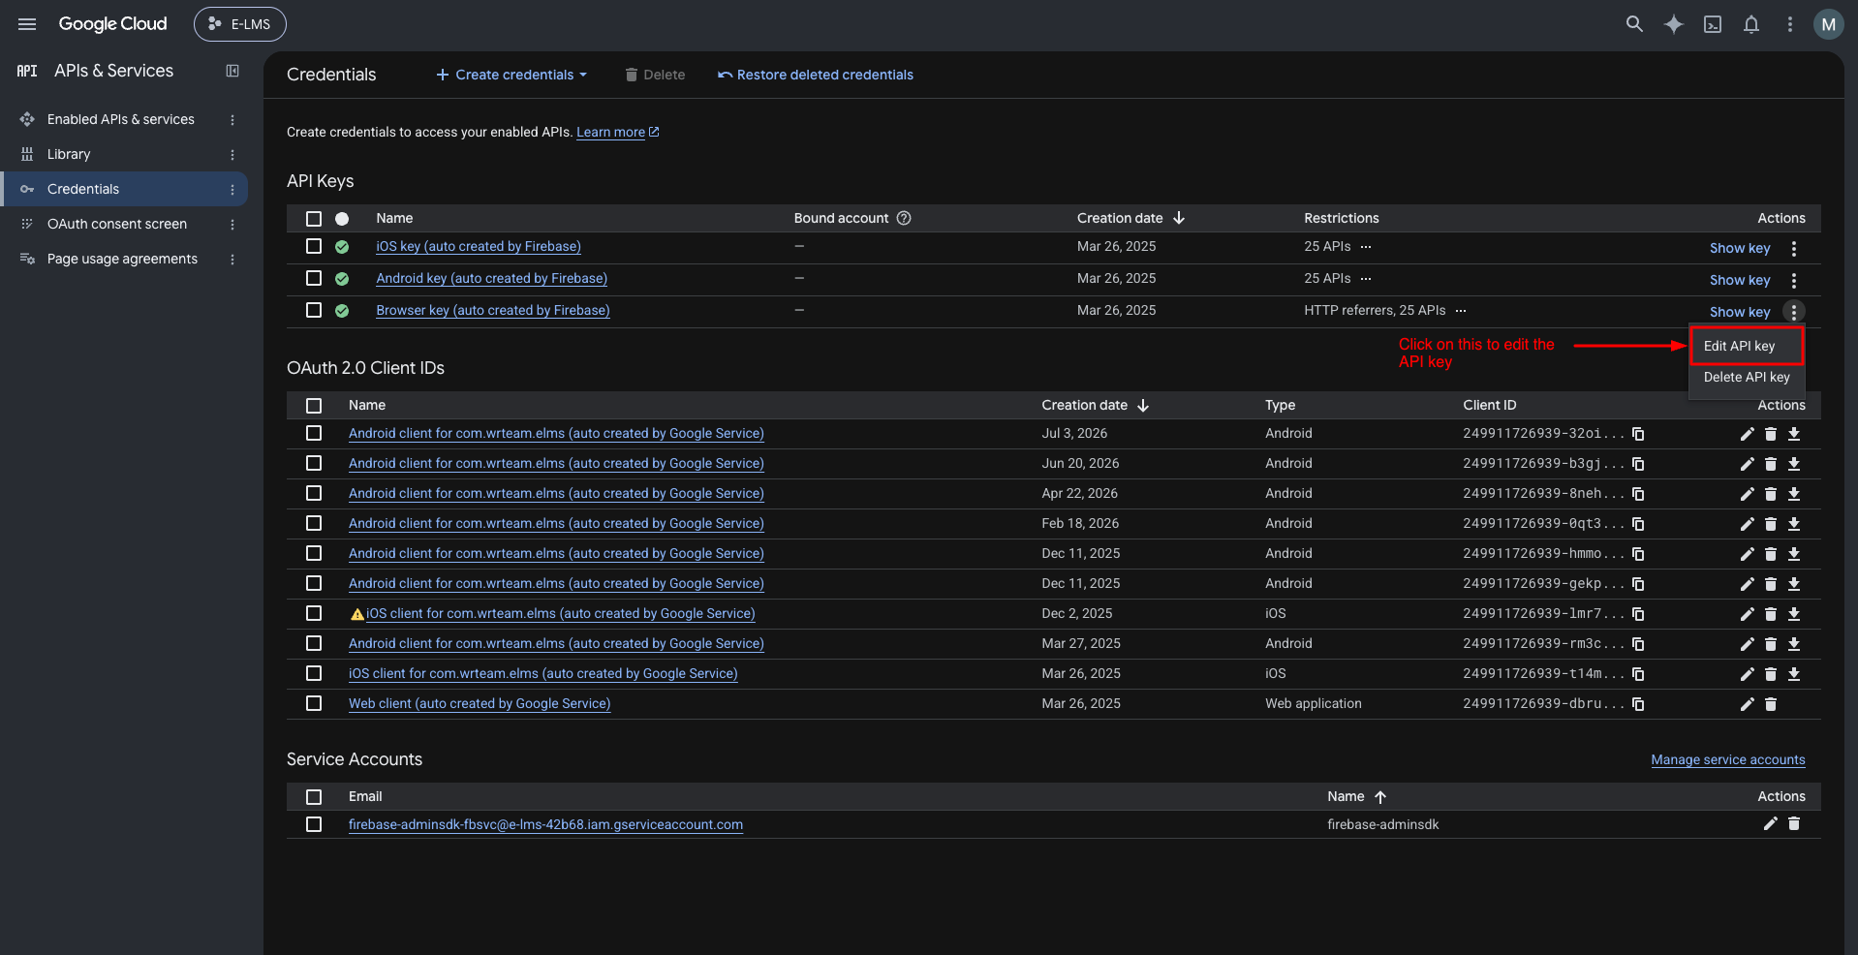Open the account avatar M

(1828, 24)
